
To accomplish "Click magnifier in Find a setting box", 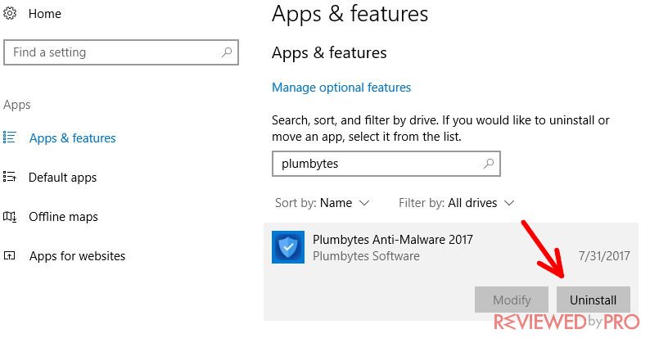I will point(227,52).
